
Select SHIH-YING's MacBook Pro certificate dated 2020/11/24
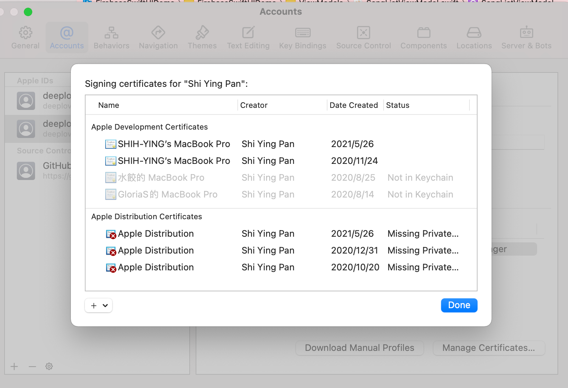(x=281, y=161)
